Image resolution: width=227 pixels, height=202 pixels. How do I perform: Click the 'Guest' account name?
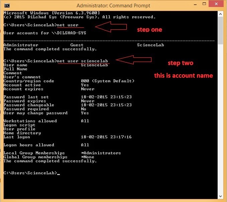[x=77, y=45]
